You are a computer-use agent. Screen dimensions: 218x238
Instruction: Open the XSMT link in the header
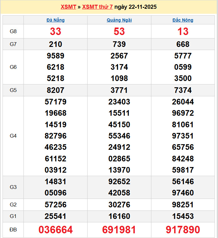(68, 7)
